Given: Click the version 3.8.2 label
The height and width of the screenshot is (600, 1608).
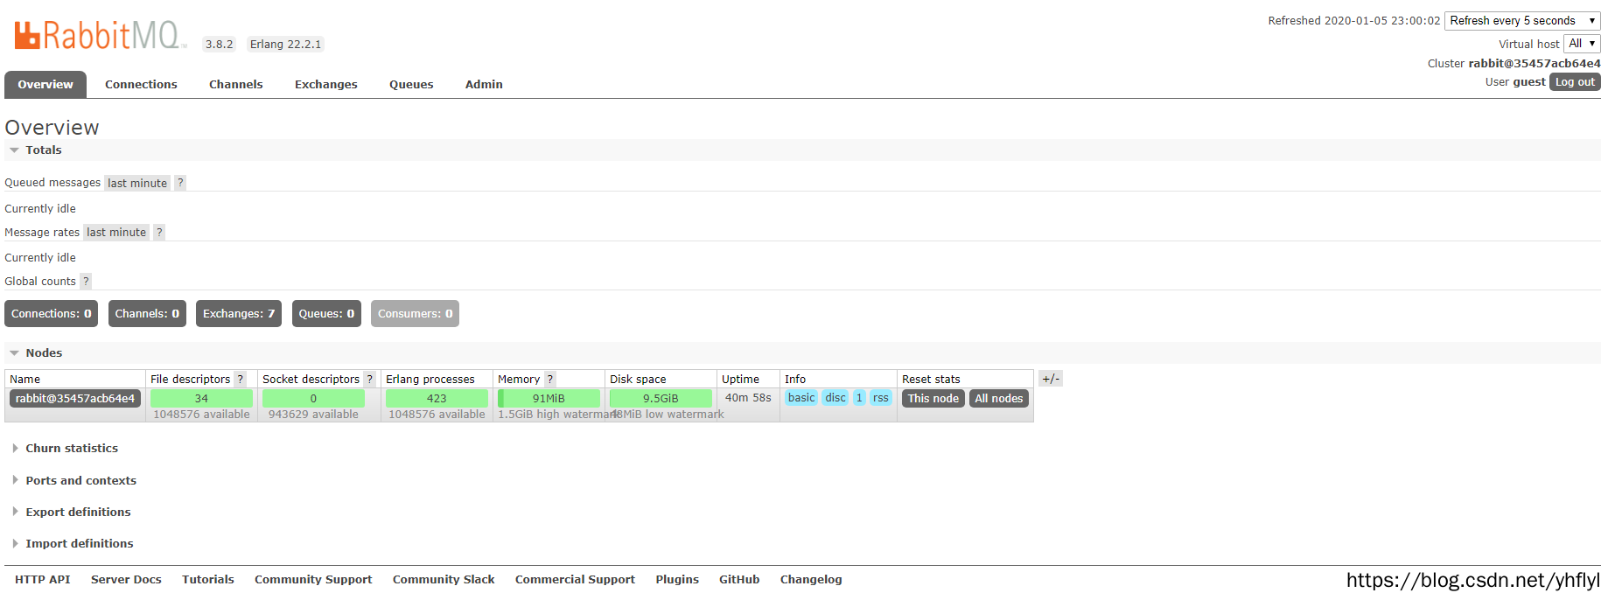Looking at the screenshot, I should 220,44.
